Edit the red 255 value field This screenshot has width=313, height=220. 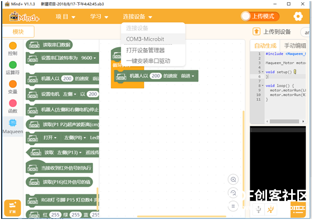(56, 214)
